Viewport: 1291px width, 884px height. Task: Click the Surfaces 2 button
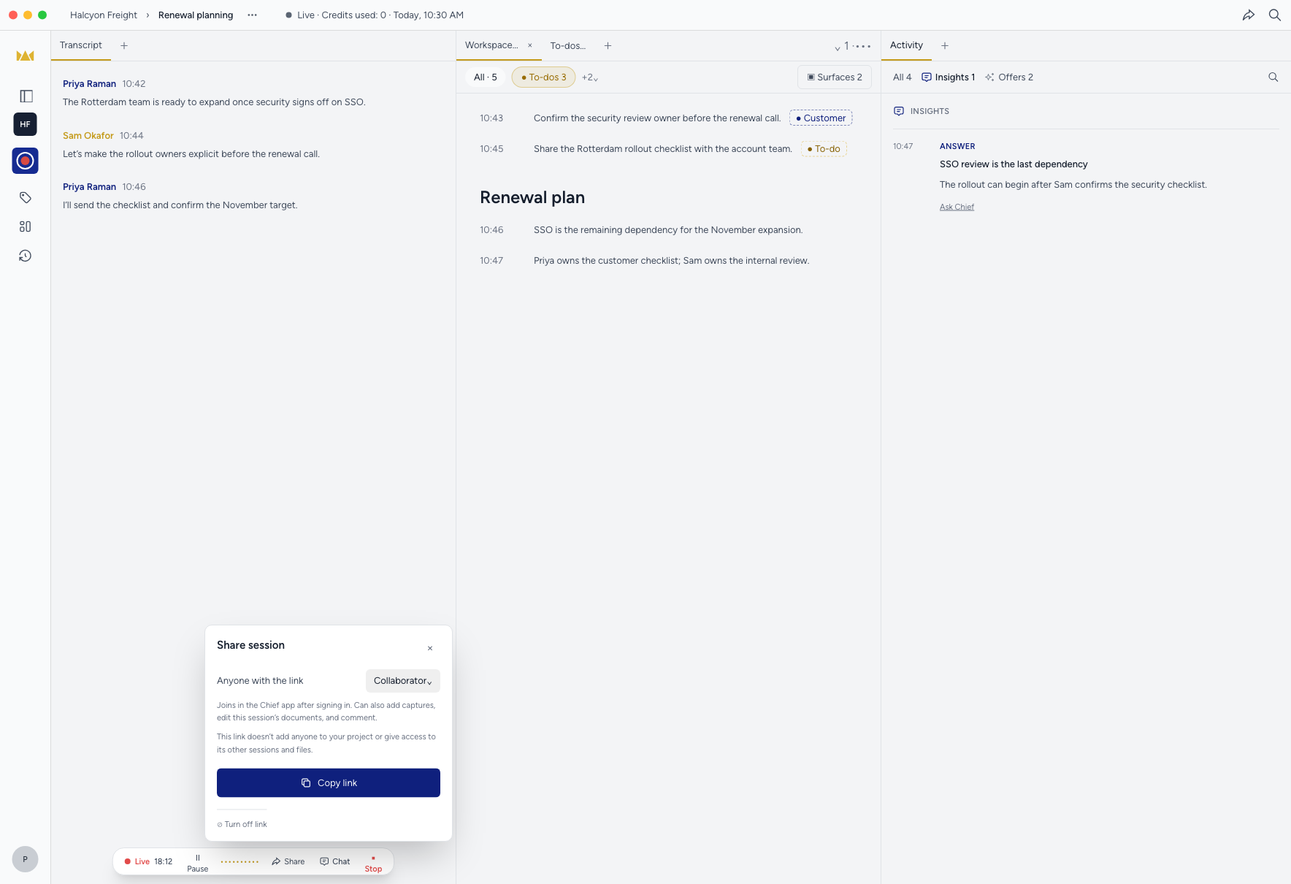click(835, 77)
